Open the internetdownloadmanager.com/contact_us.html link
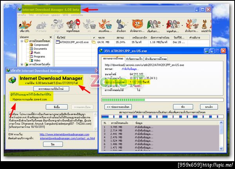 point(67,138)
